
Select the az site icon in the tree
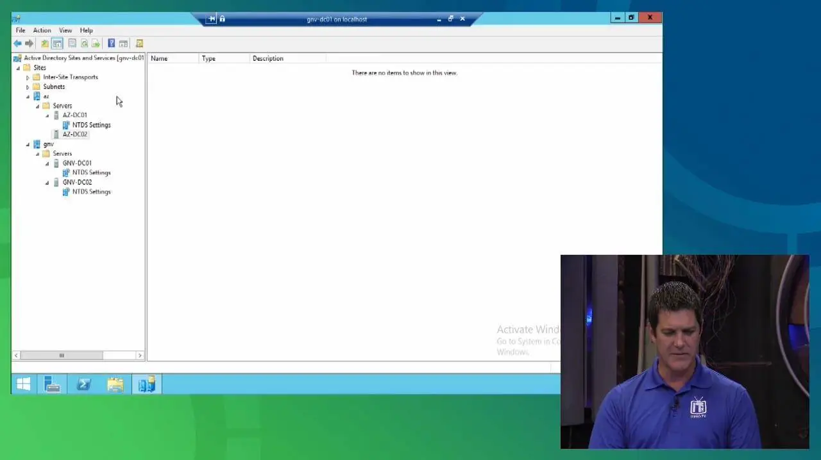click(x=37, y=96)
